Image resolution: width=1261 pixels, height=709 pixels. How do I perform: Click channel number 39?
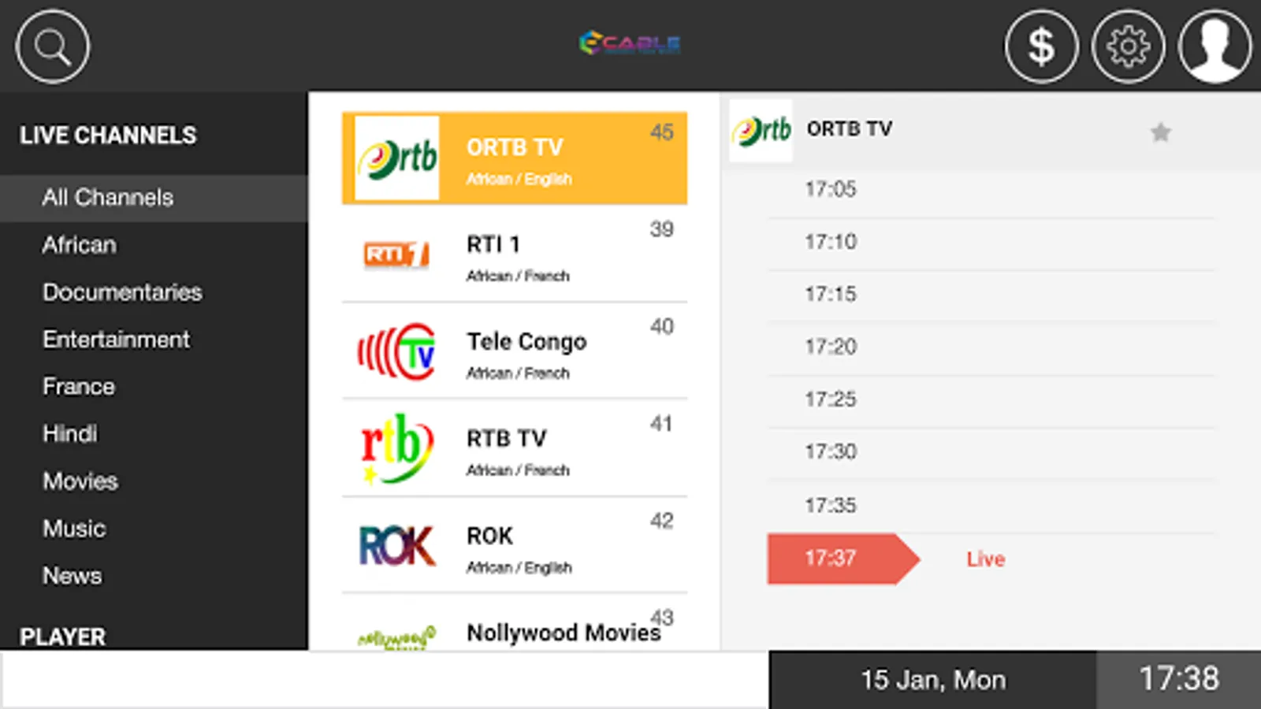point(661,229)
